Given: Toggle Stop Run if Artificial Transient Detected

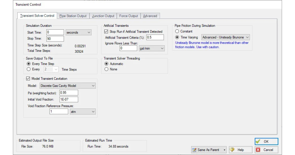Looking at the screenshot, I should tap(106, 32).
